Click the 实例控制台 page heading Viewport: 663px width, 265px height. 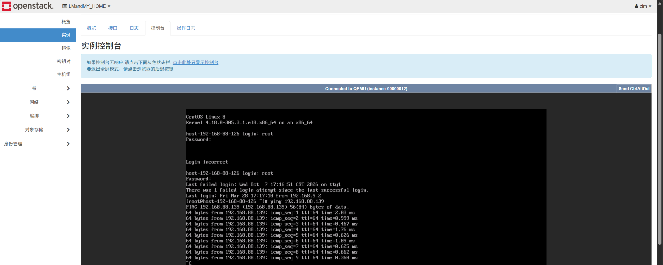(x=101, y=46)
